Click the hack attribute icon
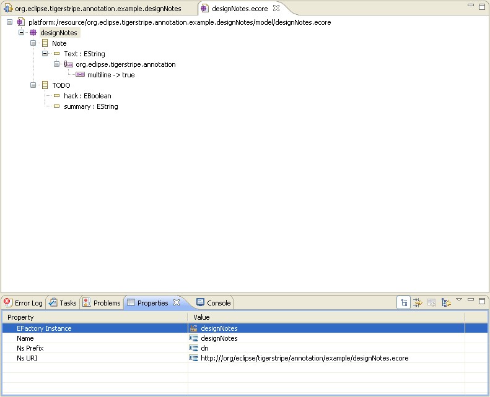 pos(56,96)
